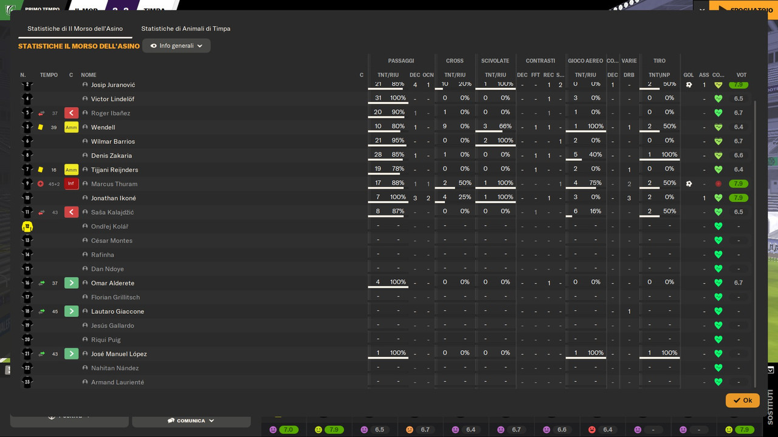778x437 pixels.
Task: Click Ondřej Kolář's yellow number 12 shirt
Action: point(27,226)
